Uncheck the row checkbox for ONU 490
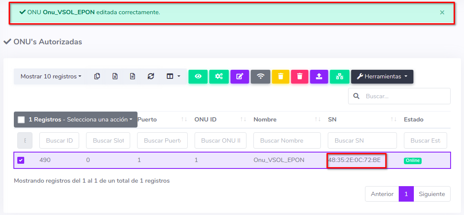This screenshot has height=215, width=464. click(x=21, y=160)
